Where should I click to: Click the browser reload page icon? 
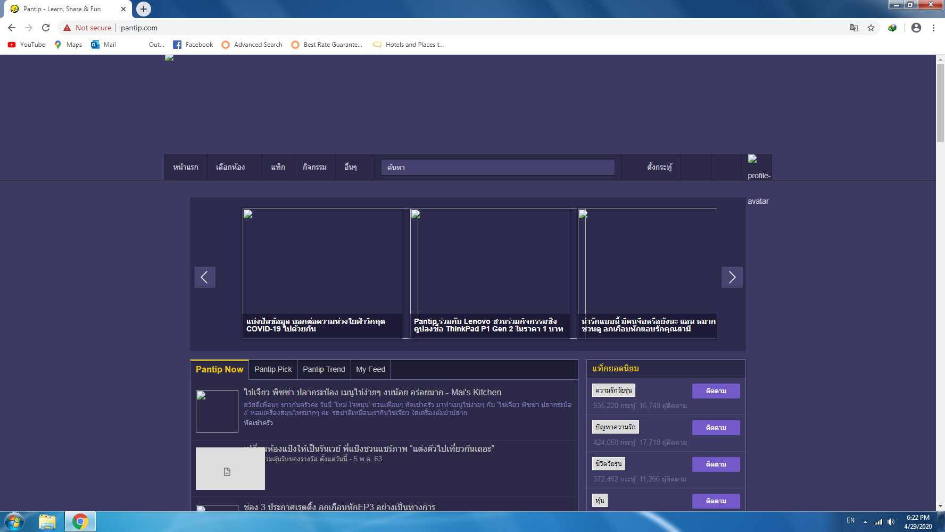point(46,28)
